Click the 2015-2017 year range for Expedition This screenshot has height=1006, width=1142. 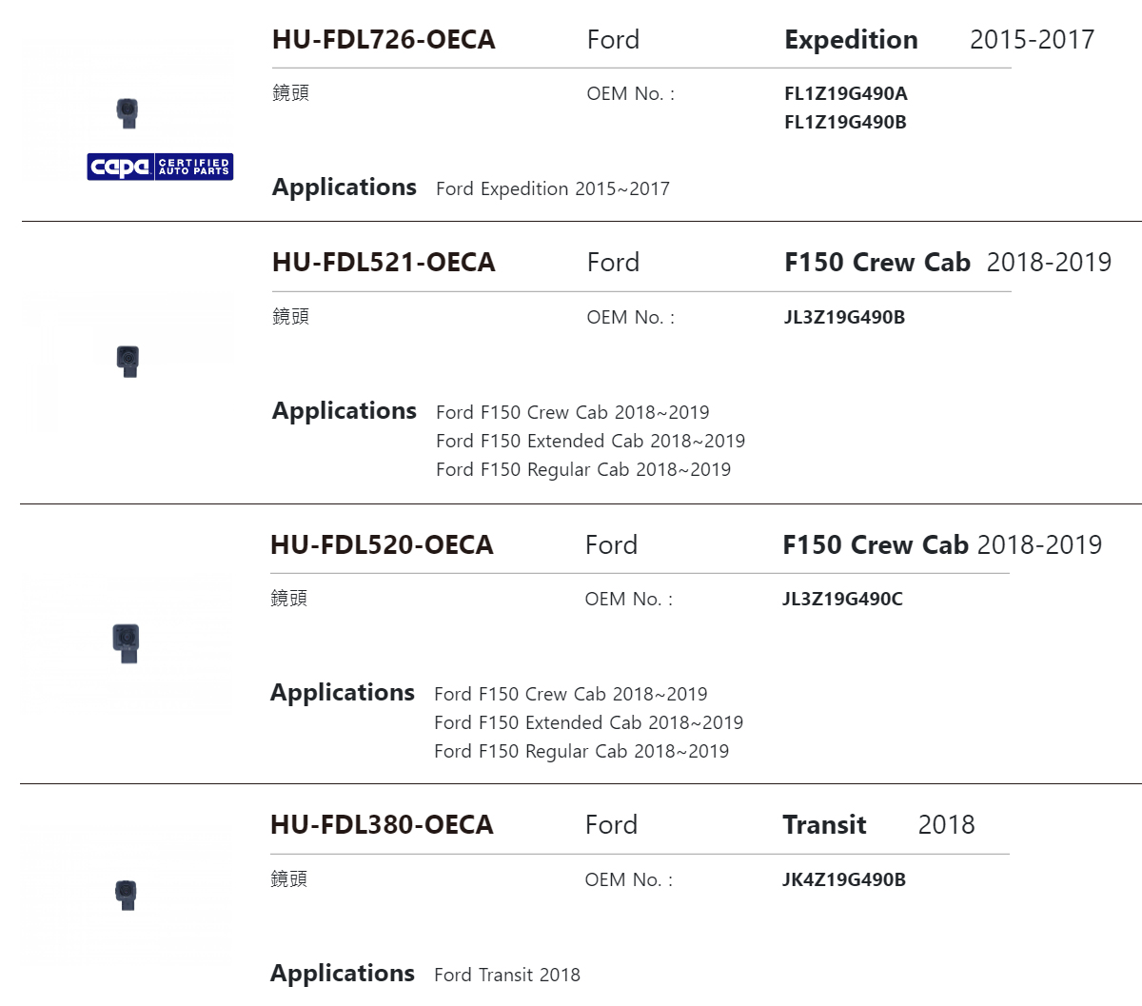coord(1032,40)
